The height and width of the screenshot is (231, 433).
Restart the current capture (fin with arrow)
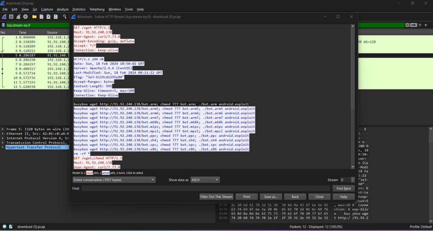18,17
